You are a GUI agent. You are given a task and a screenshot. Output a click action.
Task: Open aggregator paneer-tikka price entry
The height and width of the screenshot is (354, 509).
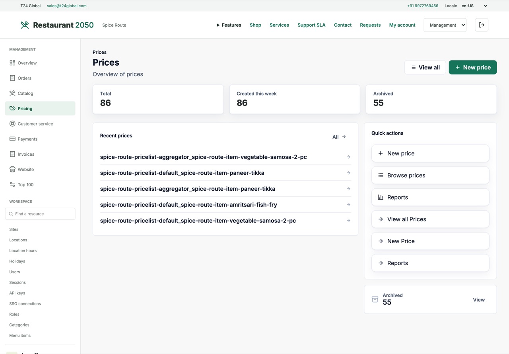click(x=225, y=189)
